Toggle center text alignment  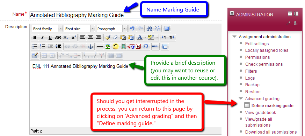pos(90,38)
